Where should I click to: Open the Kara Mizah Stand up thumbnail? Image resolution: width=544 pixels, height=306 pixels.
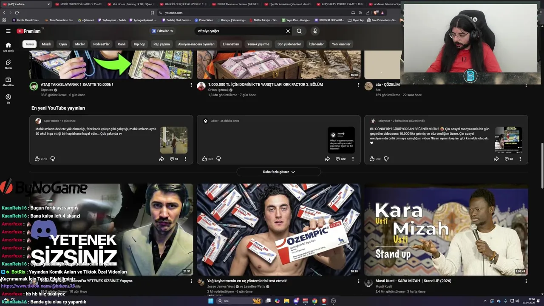(x=446, y=229)
